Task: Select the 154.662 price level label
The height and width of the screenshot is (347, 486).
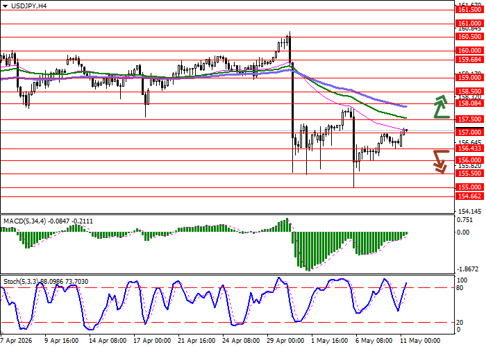Action: pyautogui.click(x=469, y=196)
